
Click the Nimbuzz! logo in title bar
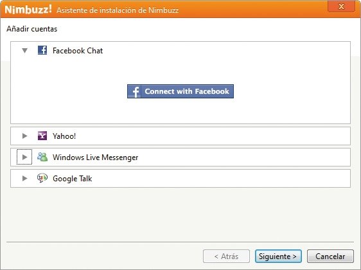28,10
